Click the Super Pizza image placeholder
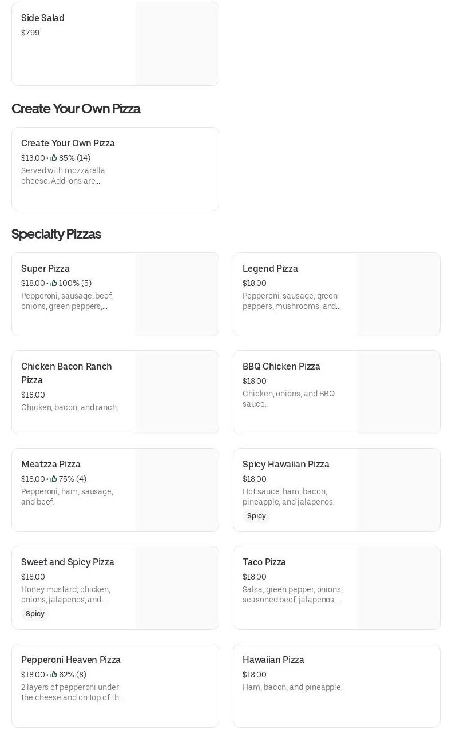460x730 pixels. click(177, 294)
